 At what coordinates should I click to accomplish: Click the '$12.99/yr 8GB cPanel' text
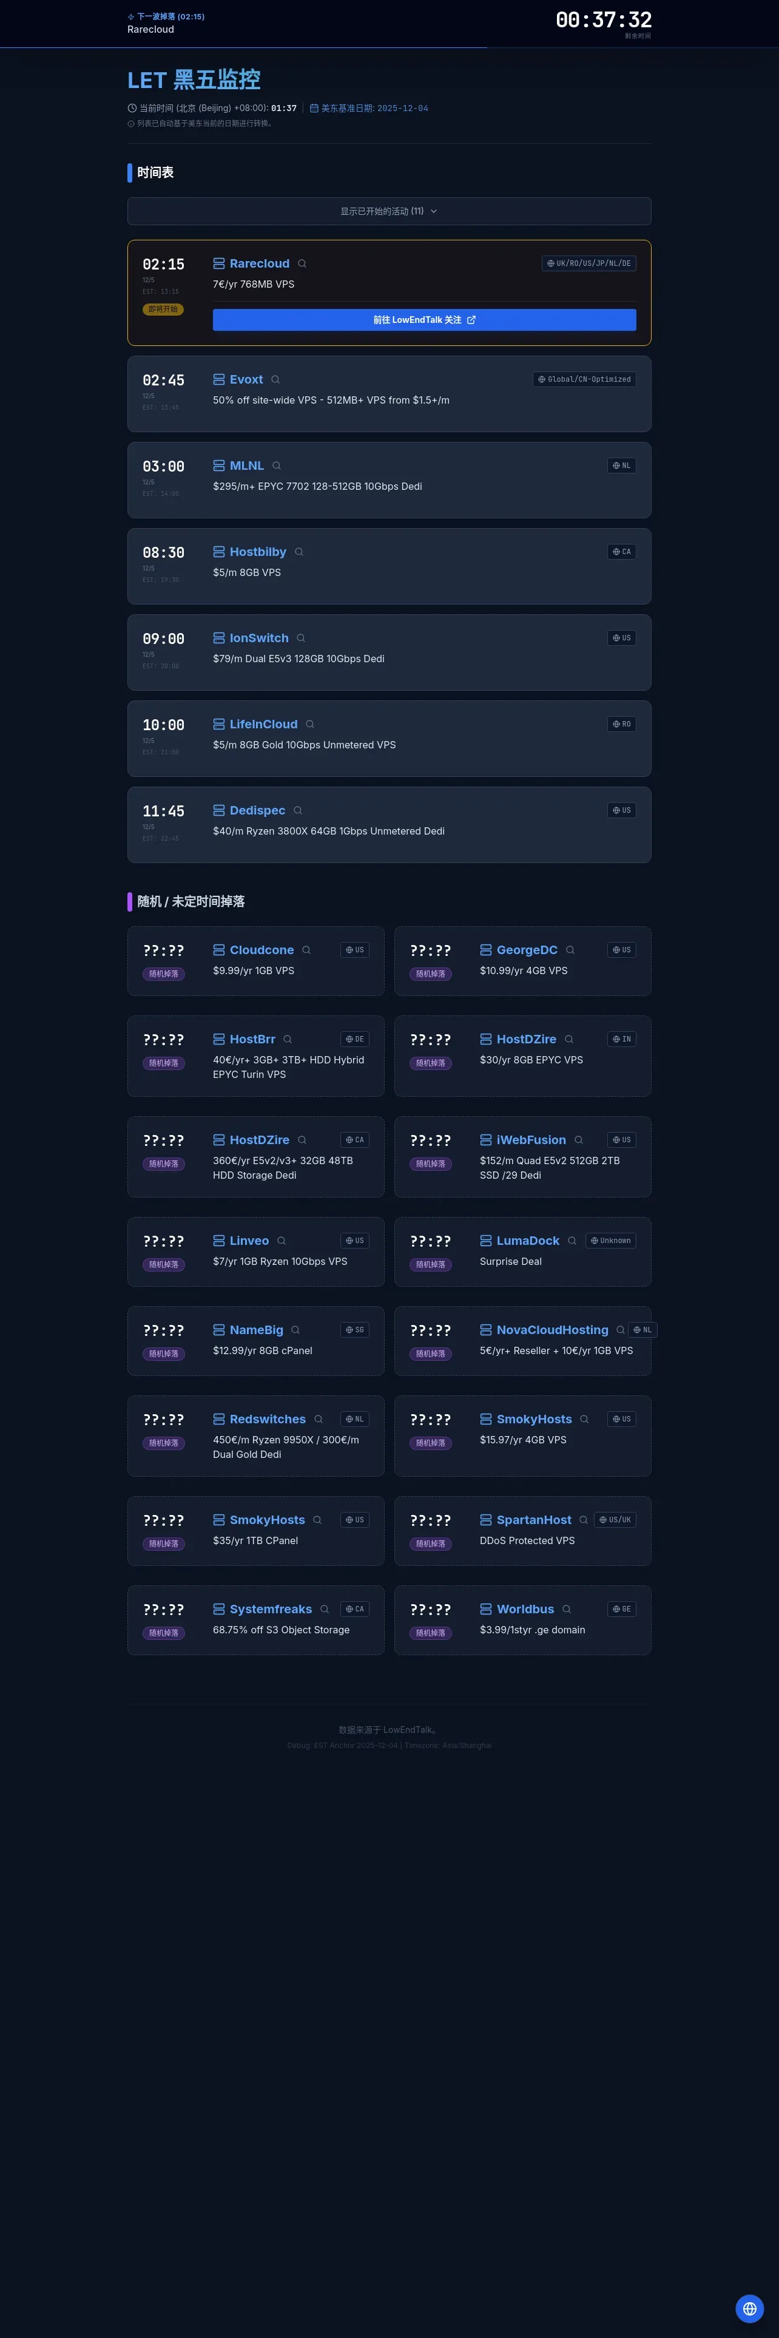[263, 1350]
